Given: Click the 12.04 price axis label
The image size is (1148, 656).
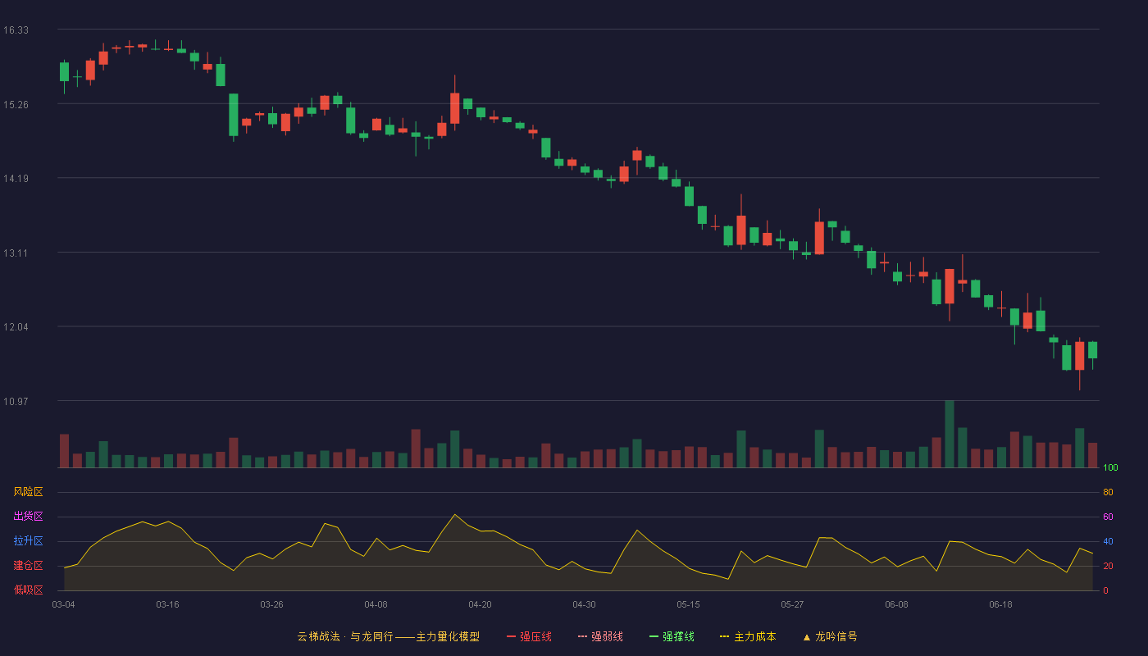Looking at the screenshot, I should 16,327.
